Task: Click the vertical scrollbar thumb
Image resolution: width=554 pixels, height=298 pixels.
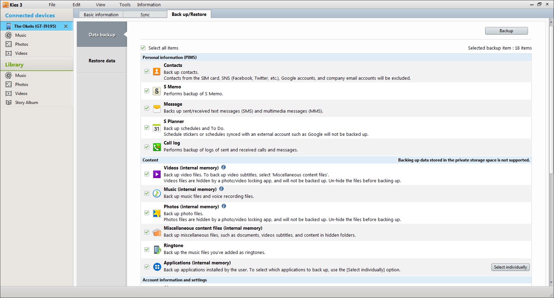Action: [x=551, y=99]
